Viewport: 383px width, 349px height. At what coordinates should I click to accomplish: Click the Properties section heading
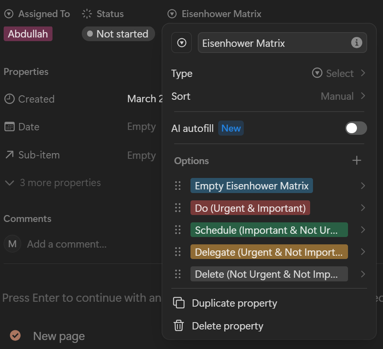pyautogui.click(x=26, y=72)
